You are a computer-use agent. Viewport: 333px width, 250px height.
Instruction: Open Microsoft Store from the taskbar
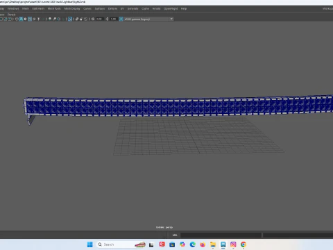(172, 244)
